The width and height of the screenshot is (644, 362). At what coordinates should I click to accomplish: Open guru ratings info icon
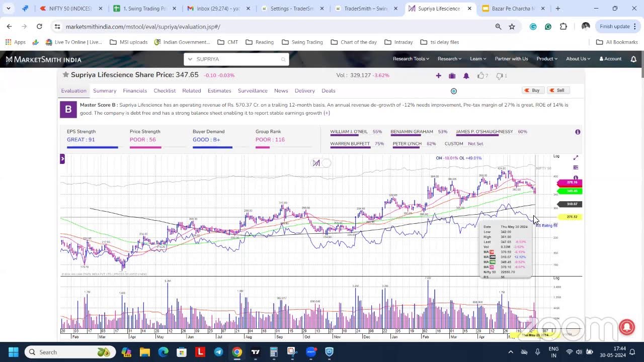(578, 132)
